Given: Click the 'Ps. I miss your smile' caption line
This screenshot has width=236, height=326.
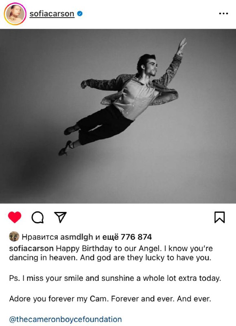Looking at the screenshot, I should (115, 278).
